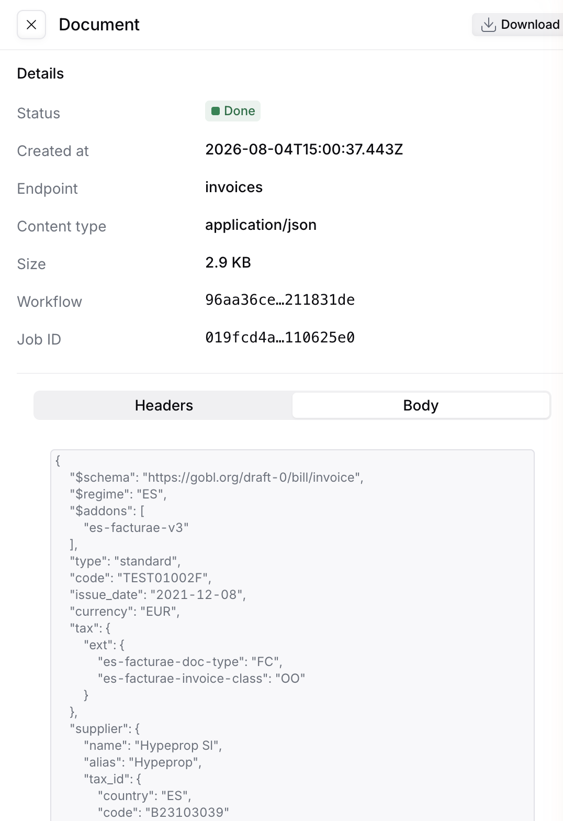Switch to the Headers tab

click(164, 405)
